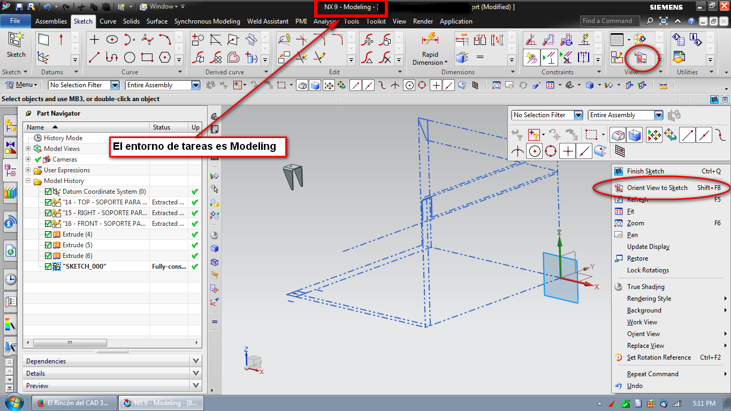Toggle checkbox for "16 - FRONT - SOPORTE" feature

48,224
